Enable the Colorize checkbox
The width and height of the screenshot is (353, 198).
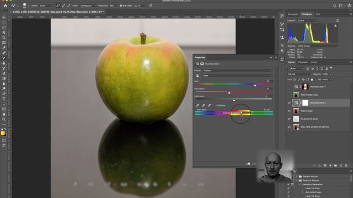216,106
